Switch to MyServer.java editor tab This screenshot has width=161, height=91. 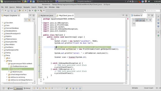click(47, 15)
